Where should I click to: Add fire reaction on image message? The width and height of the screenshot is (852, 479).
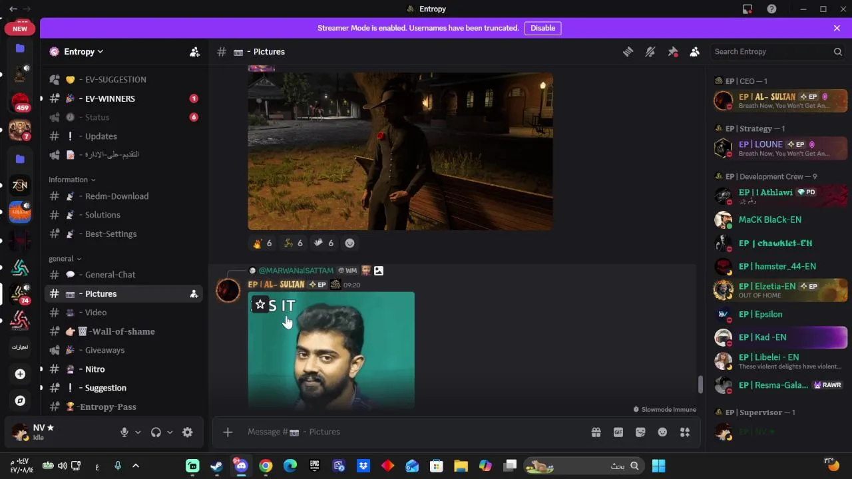click(x=262, y=243)
